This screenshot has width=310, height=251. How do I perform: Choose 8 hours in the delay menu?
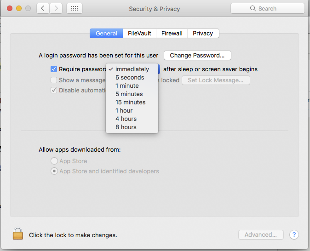132,127
